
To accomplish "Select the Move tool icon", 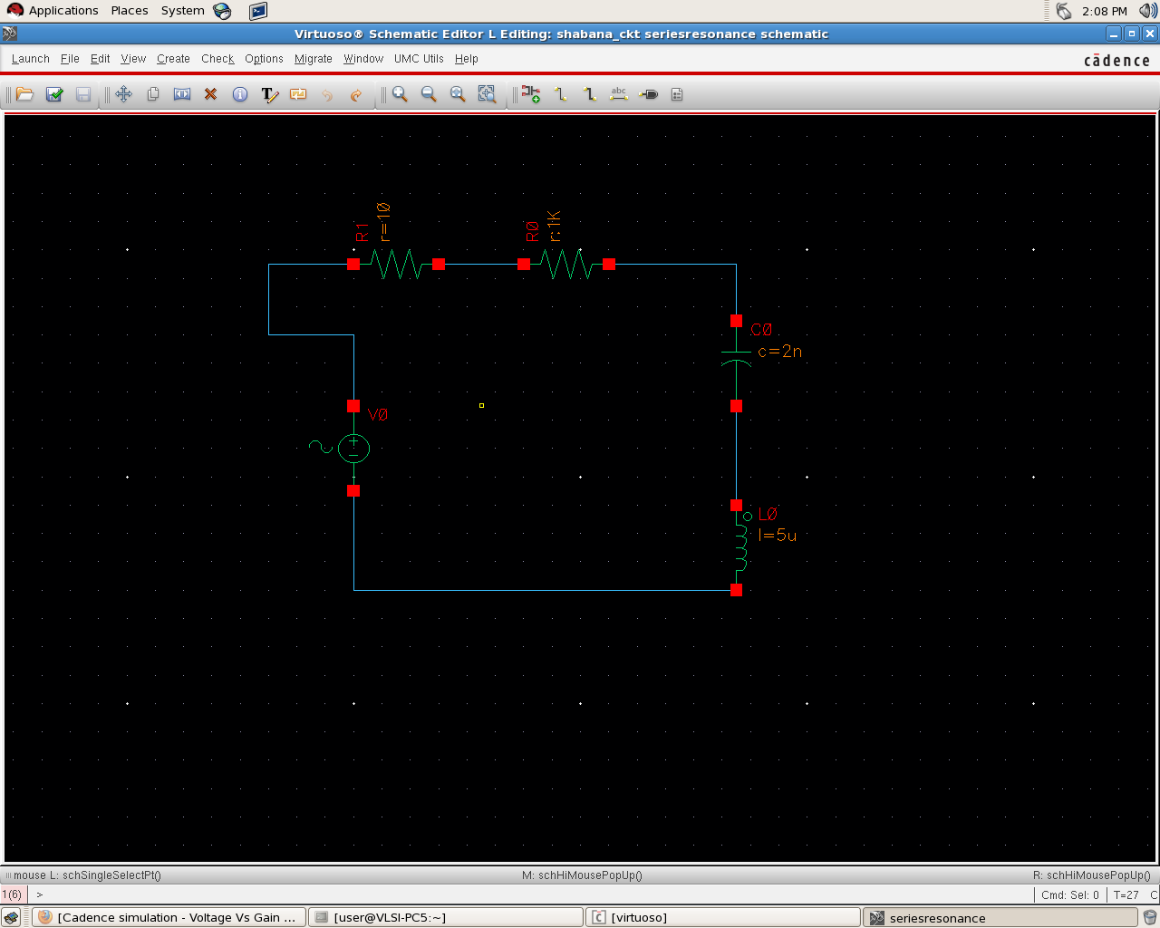I will [124, 94].
